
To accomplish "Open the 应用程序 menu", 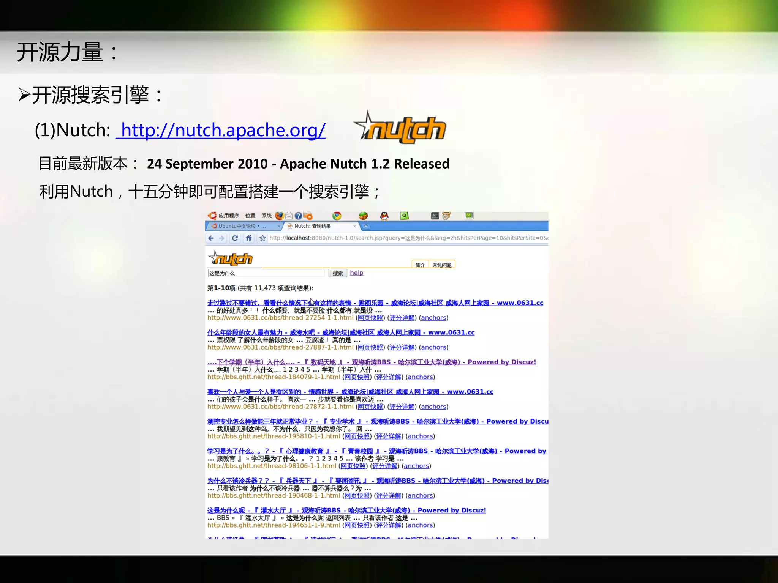I will coord(229,216).
